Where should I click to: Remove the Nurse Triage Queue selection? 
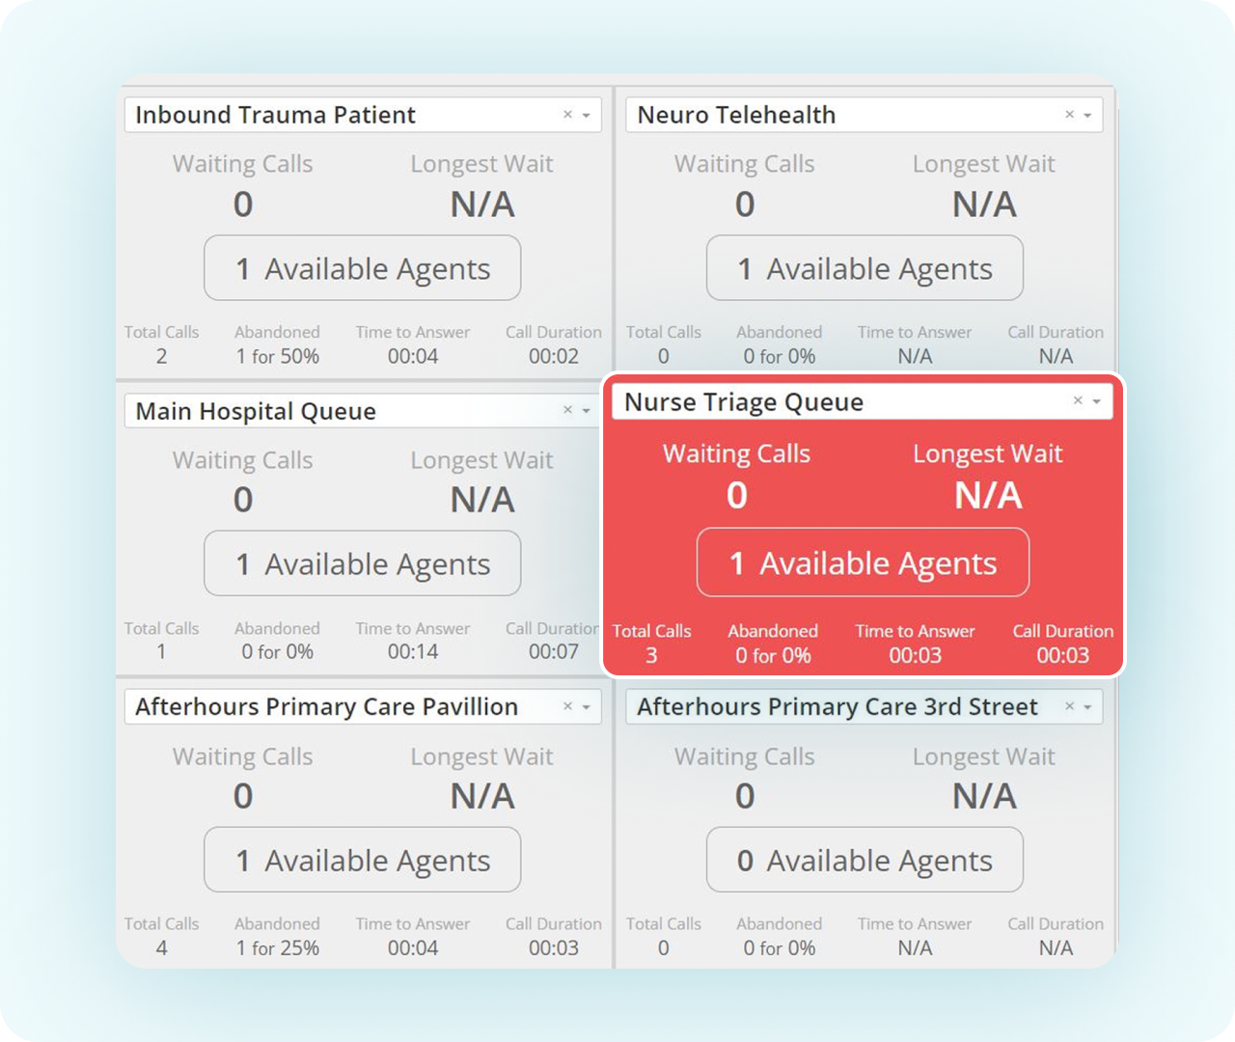[x=1079, y=400]
